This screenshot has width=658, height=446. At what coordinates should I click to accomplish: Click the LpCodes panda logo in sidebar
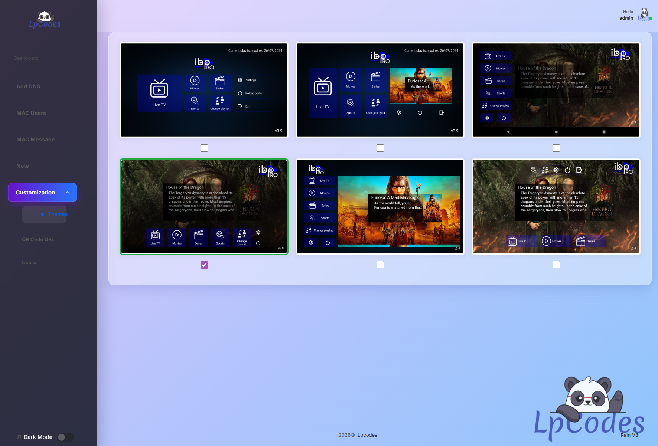[45, 20]
